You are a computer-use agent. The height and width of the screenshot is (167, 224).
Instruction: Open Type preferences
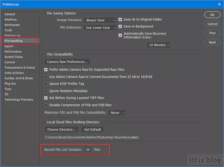8,89
